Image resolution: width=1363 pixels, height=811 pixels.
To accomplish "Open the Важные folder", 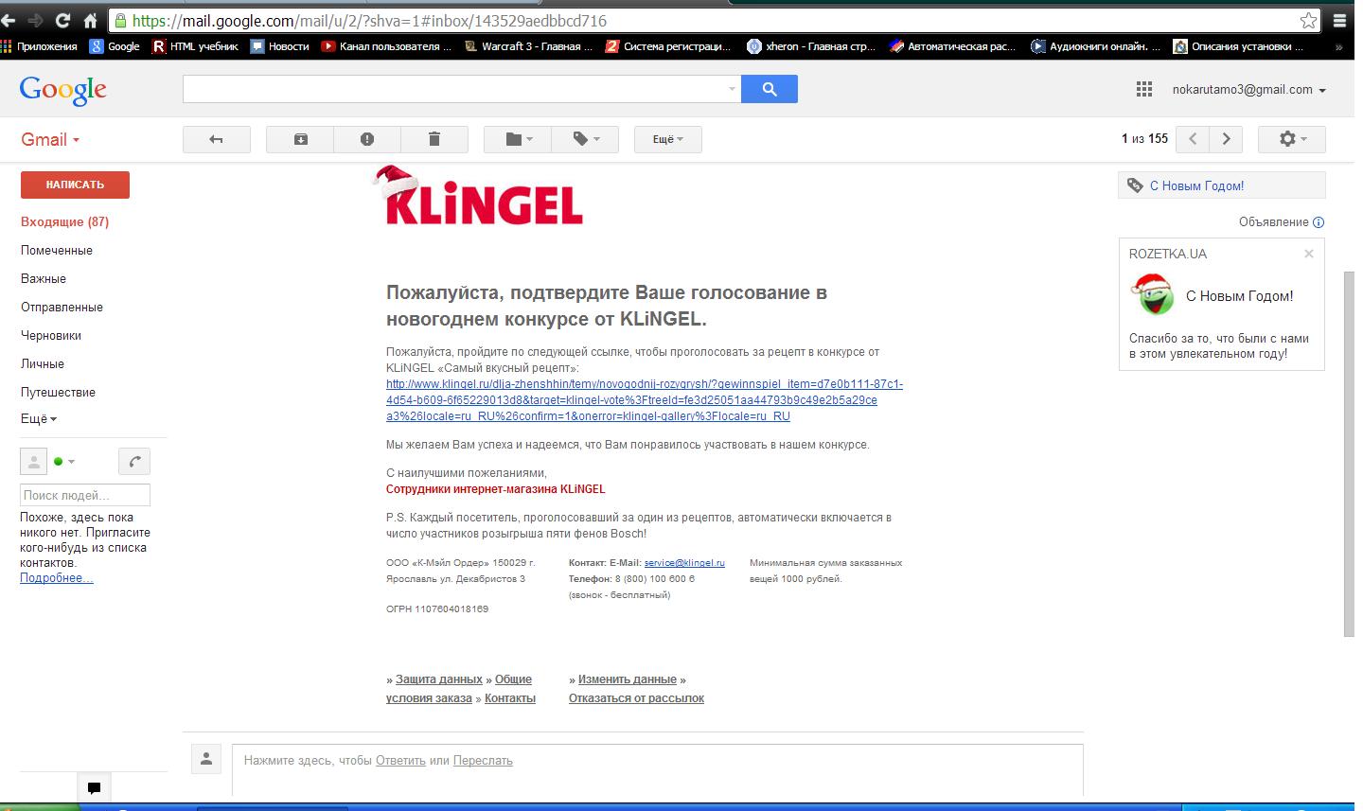I will click(44, 279).
